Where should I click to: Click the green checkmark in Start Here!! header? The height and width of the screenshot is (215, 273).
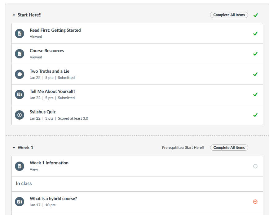[x=255, y=15]
